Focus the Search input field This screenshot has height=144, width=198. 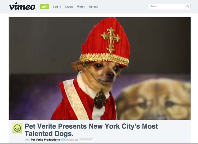tap(167, 6)
